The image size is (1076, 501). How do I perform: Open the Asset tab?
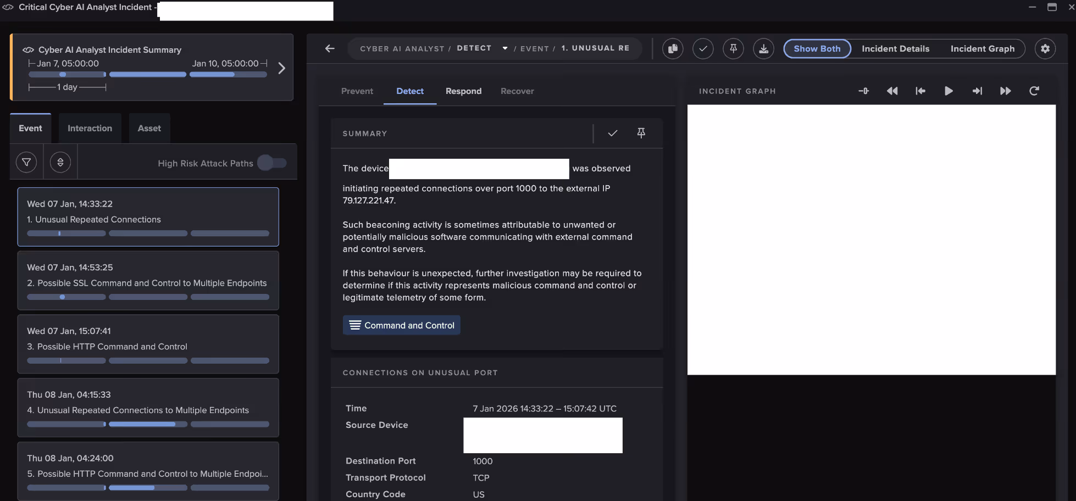pos(149,128)
